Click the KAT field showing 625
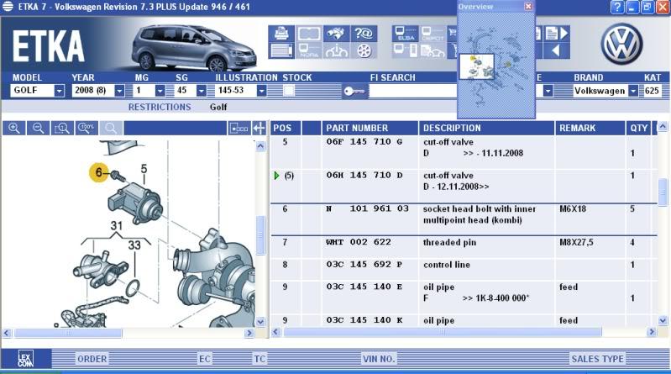Viewport: 671px width, 374px height. [x=652, y=91]
